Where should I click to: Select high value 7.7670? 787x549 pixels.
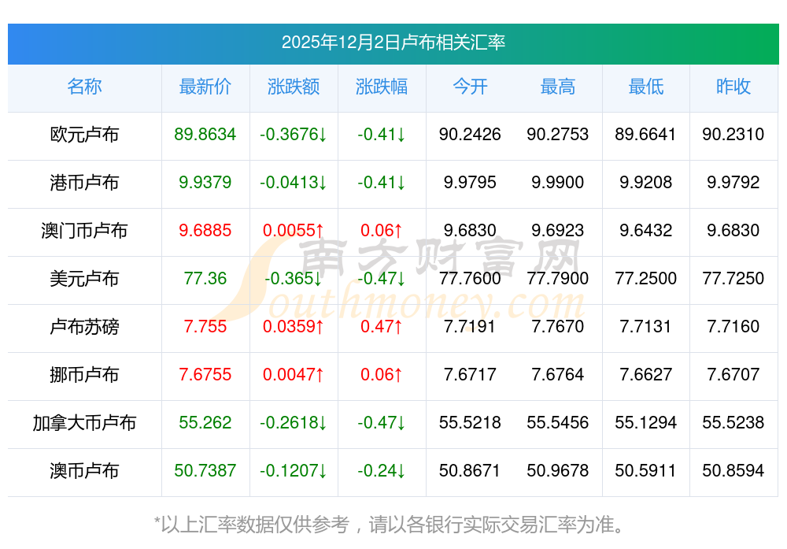click(x=558, y=327)
